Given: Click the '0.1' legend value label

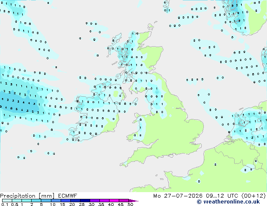Looking at the screenshot, I should pos(5,204).
